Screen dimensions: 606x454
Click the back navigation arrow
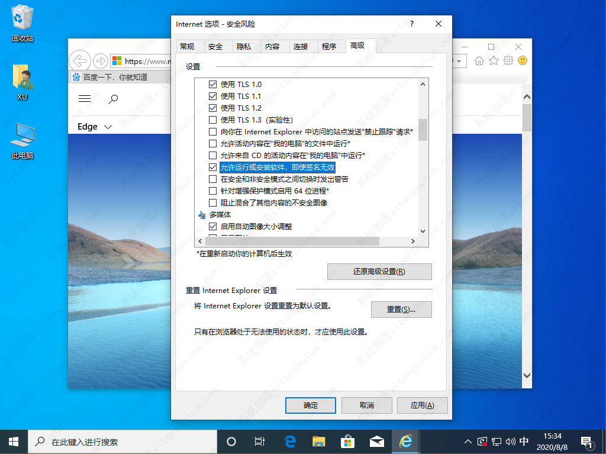(x=80, y=60)
